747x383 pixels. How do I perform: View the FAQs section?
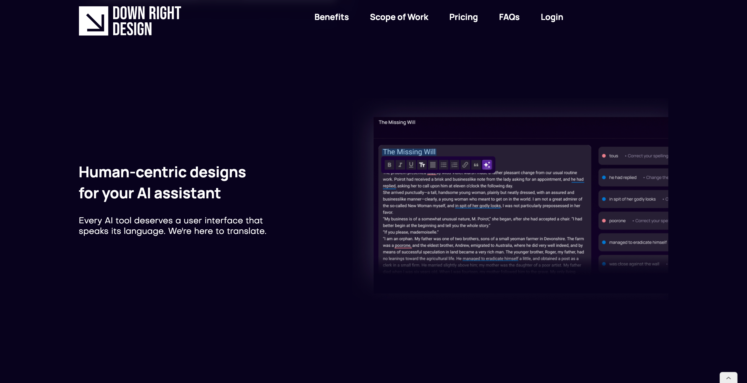[509, 17]
